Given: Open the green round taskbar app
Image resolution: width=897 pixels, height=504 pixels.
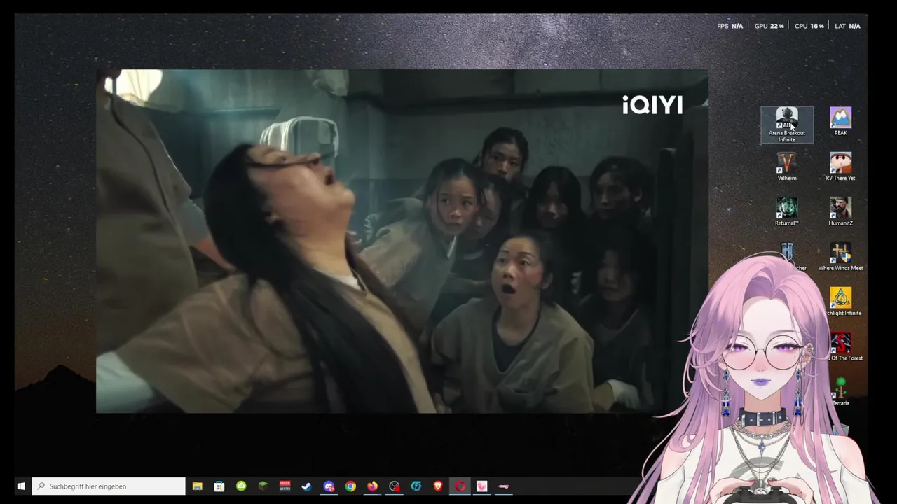Looking at the screenshot, I should 241,486.
